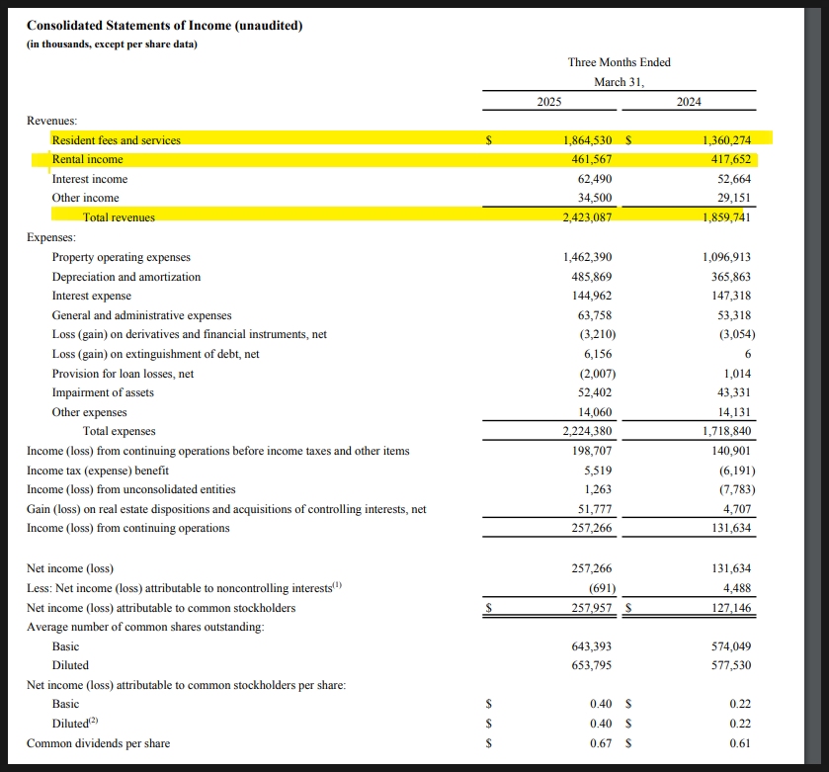The height and width of the screenshot is (772, 829).
Task: Select "General and administrative expenses" label
Action: [x=141, y=315]
